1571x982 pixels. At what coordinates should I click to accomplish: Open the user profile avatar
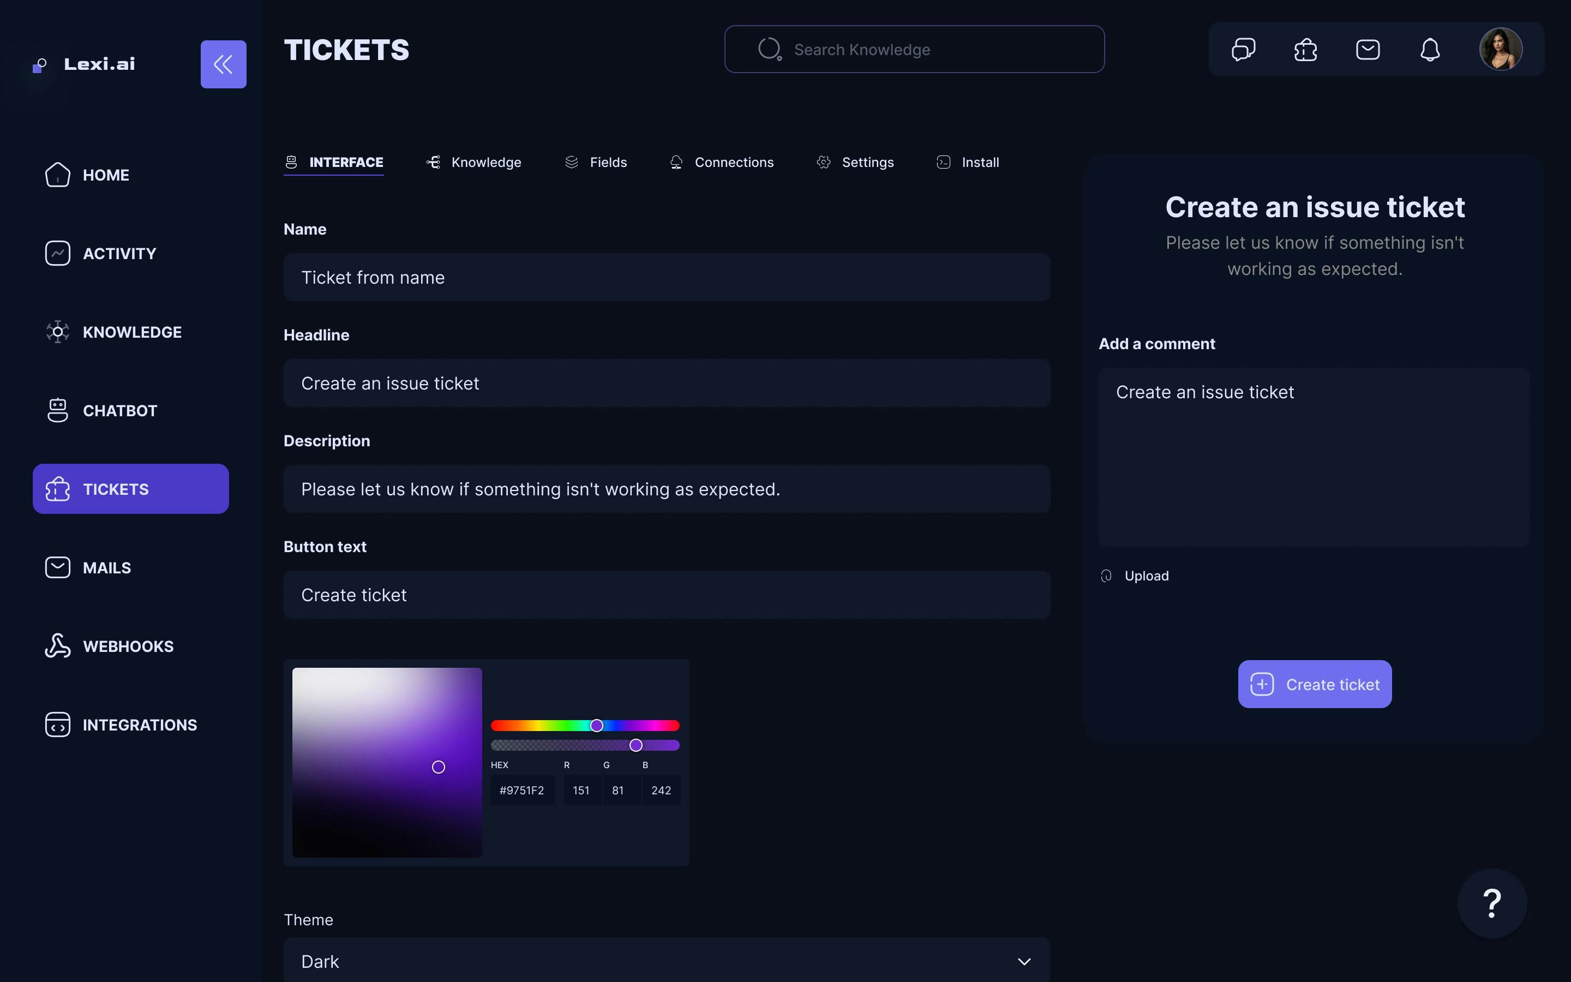click(x=1500, y=49)
